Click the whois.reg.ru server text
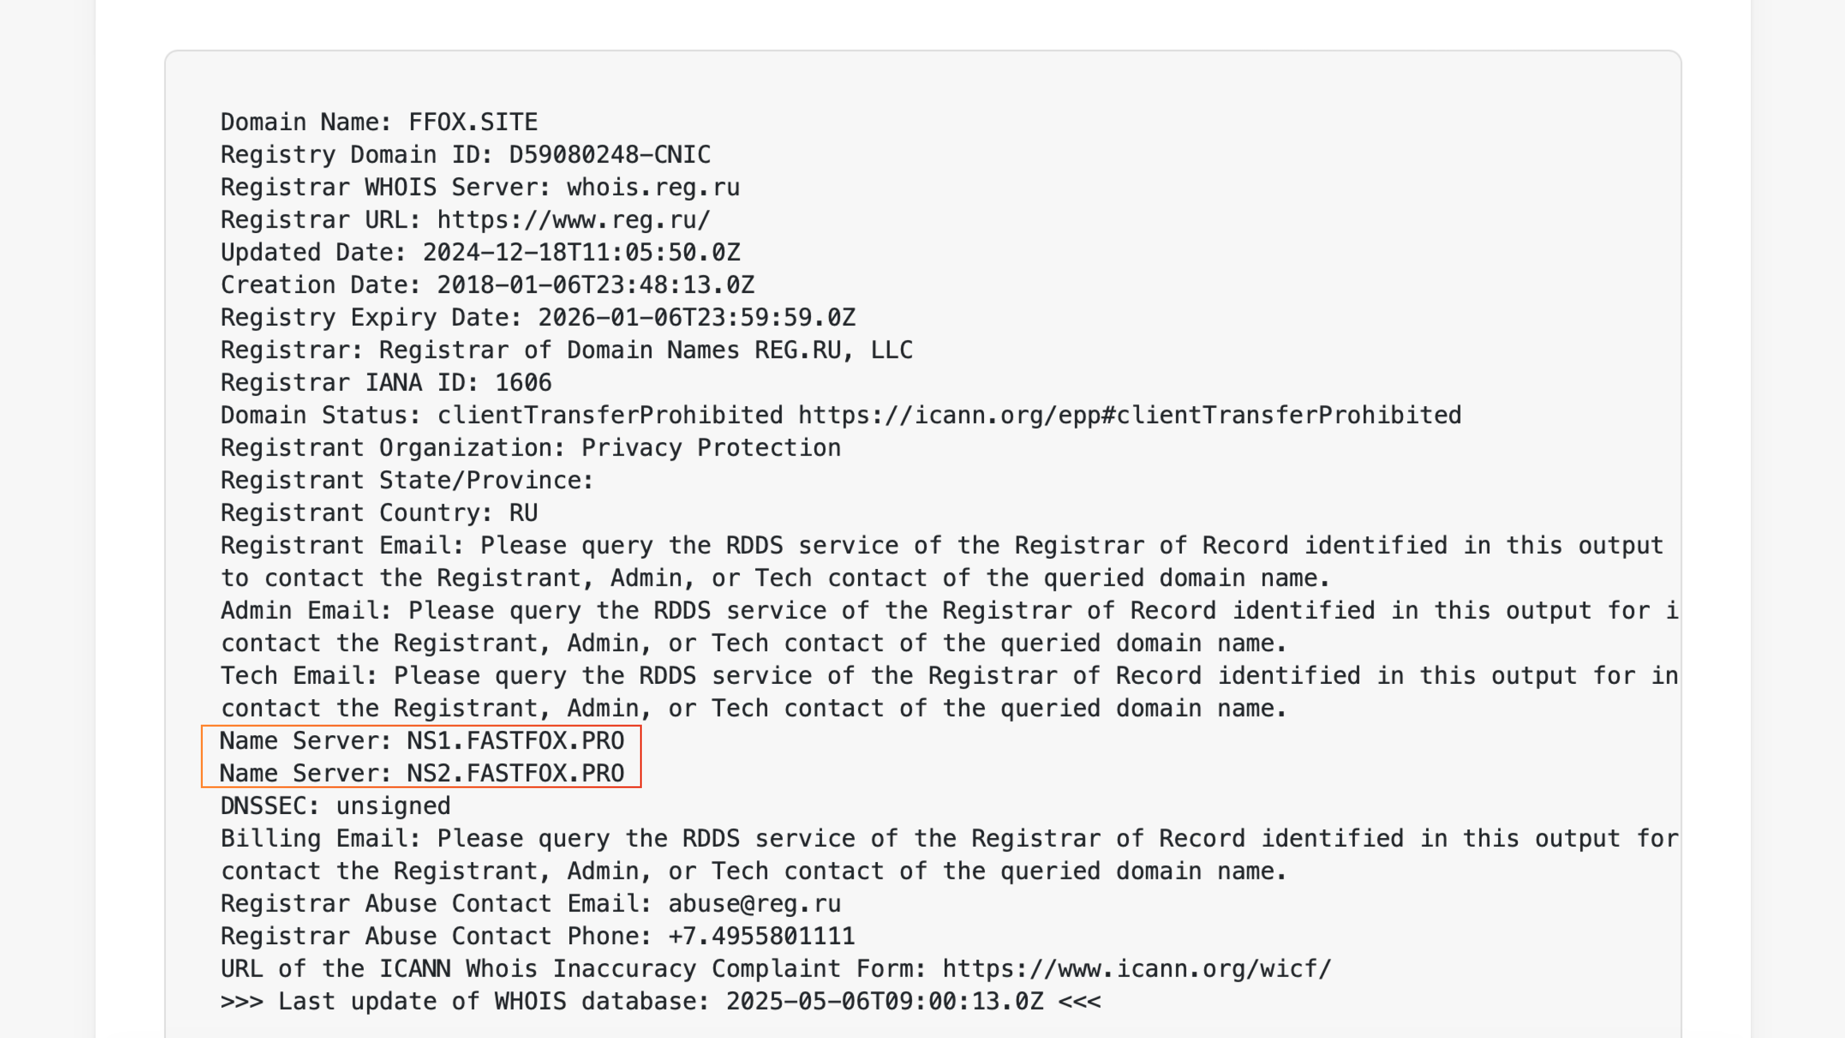 (x=653, y=187)
